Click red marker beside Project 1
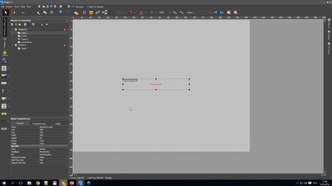The width and height of the screenshot is (332, 186). click(65, 30)
